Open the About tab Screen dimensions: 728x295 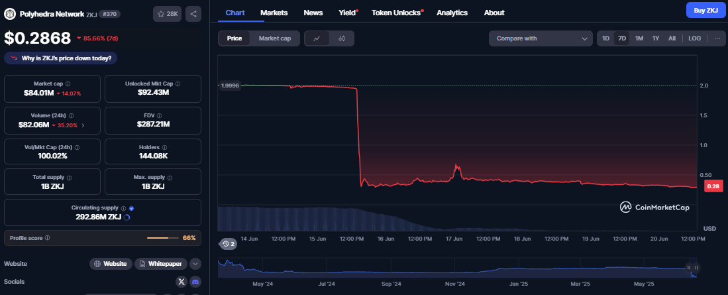(x=494, y=13)
